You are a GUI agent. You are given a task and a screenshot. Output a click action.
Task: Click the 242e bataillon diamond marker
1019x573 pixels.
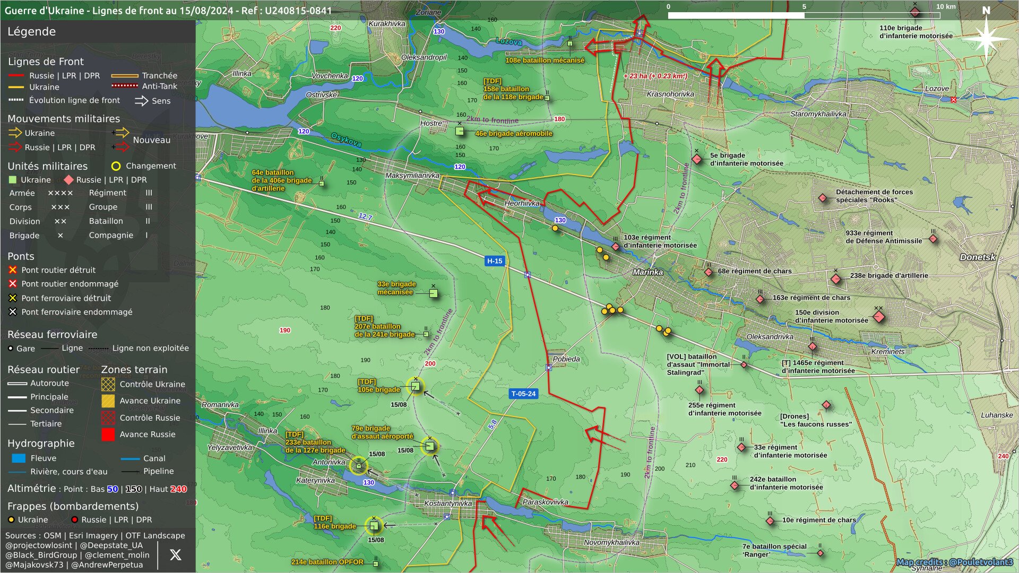(x=735, y=485)
